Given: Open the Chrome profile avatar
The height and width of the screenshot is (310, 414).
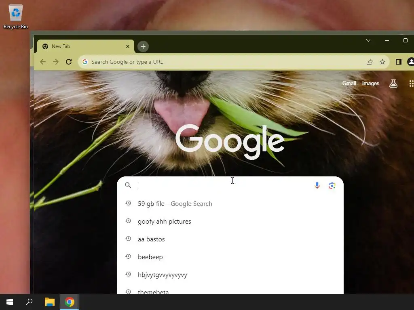Looking at the screenshot, I should coord(411,62).
